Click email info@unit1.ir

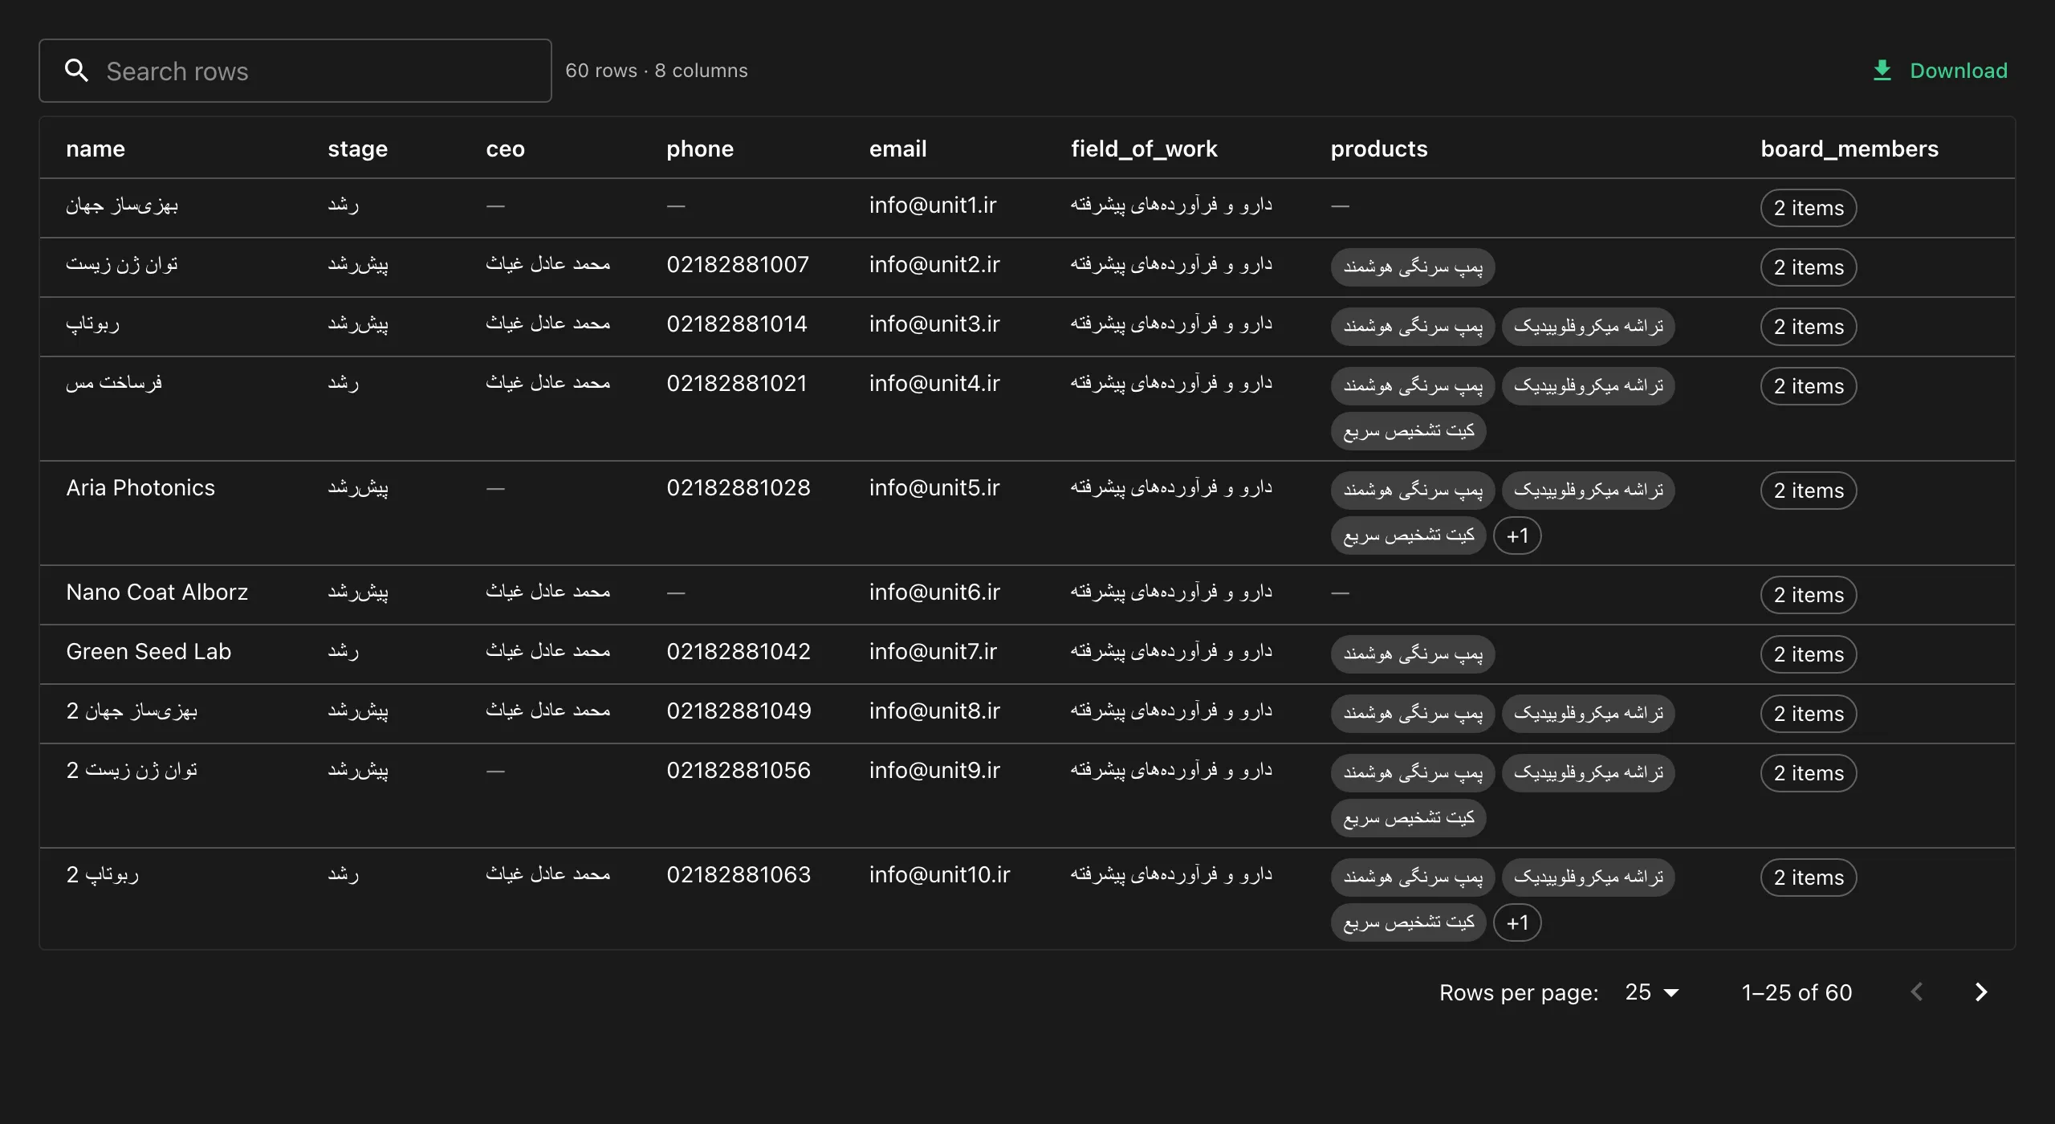pyautogui.click(x=933, y=205)
